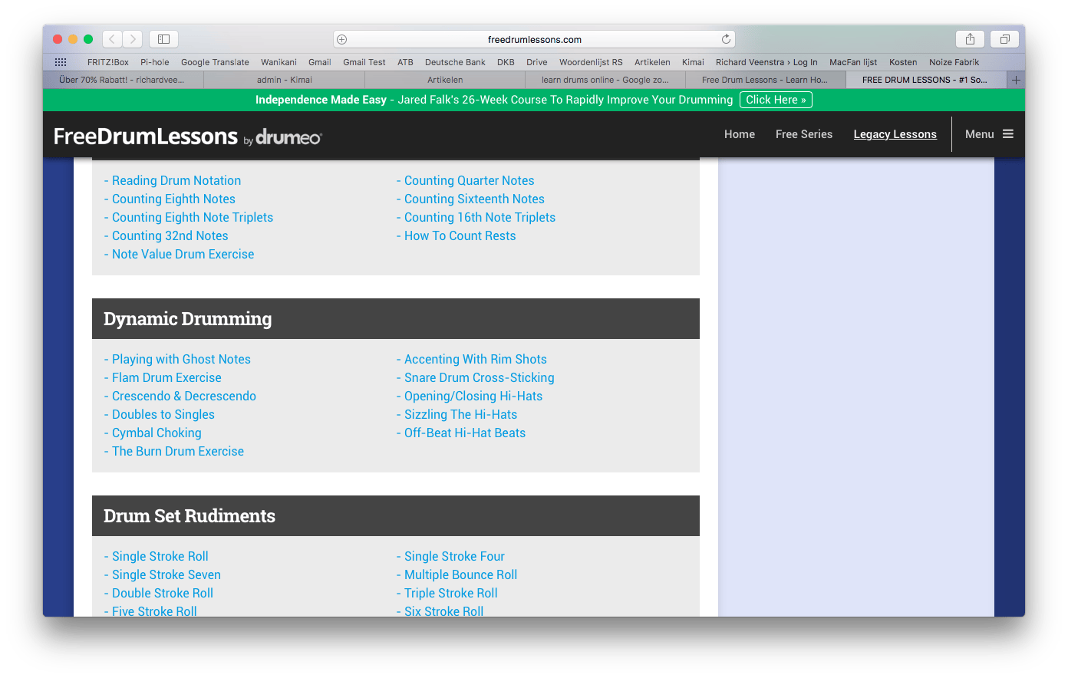Open the Share icon in Safari toolbar
This screenshot has height=678, width=1068.
point(970,39)
